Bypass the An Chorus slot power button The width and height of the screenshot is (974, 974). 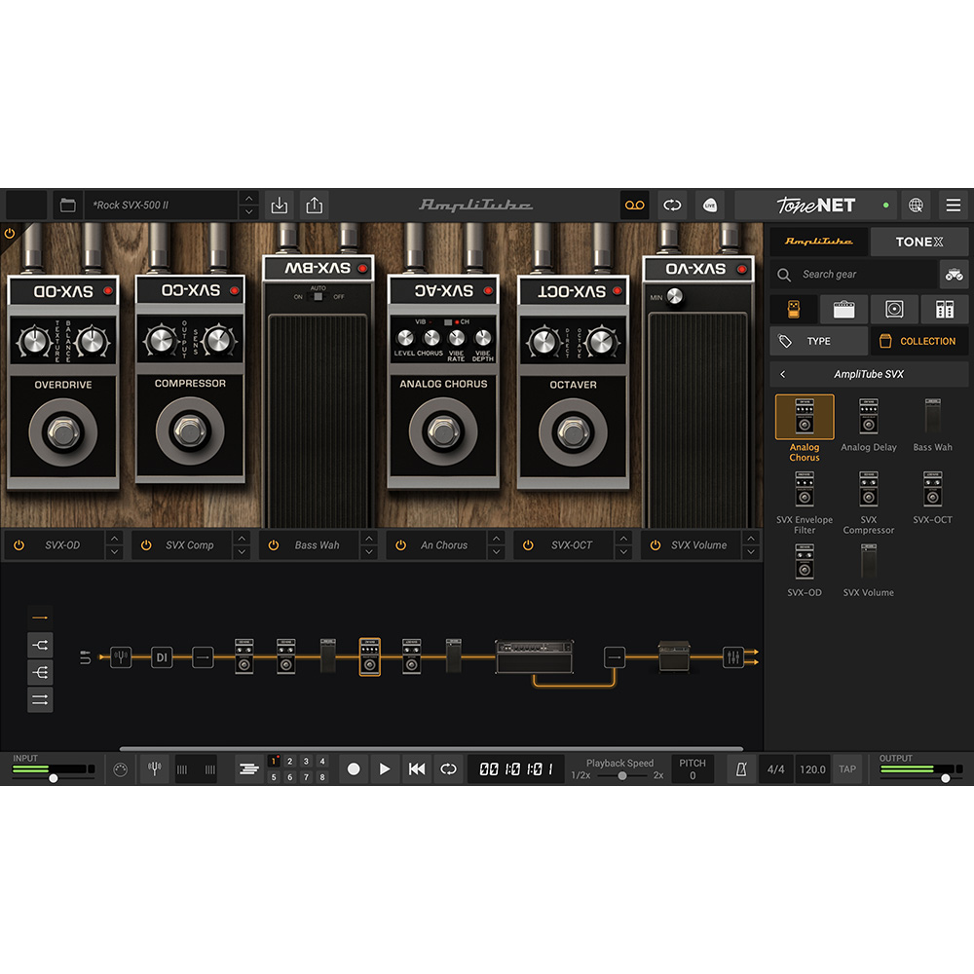point(400,544)
